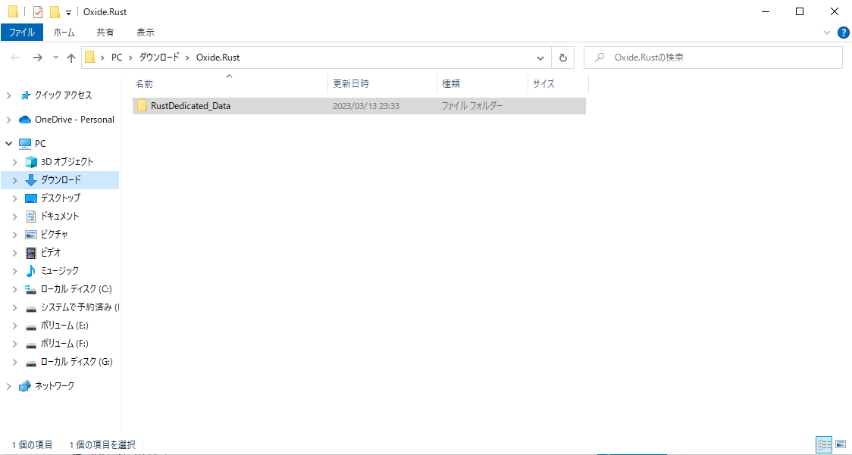The image size is (852, 455).
Task: Open システムで予約済み drive icon
Action: pos(31,308)
